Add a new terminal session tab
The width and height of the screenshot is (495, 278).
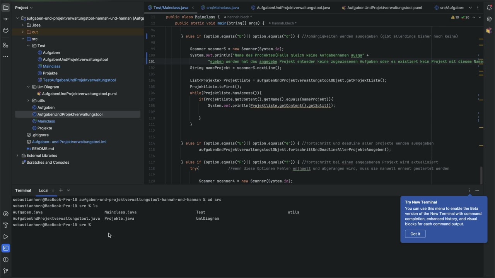[x=61, y=190]
